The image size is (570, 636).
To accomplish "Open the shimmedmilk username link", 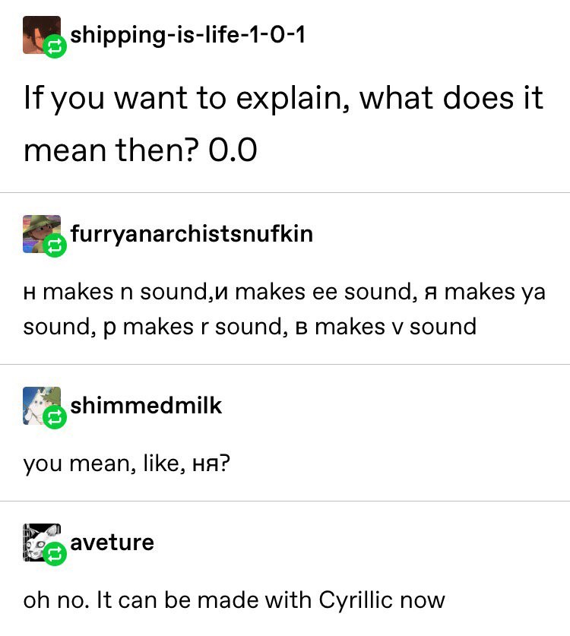I will [x=146, y=405].
